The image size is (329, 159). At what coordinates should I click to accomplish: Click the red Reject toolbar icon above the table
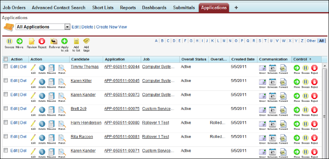[42, 41]
